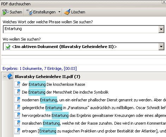Click the pin icon for 'hervorgebrachte Entartung' result
166x137 pixels.
(x=17, y=115)
